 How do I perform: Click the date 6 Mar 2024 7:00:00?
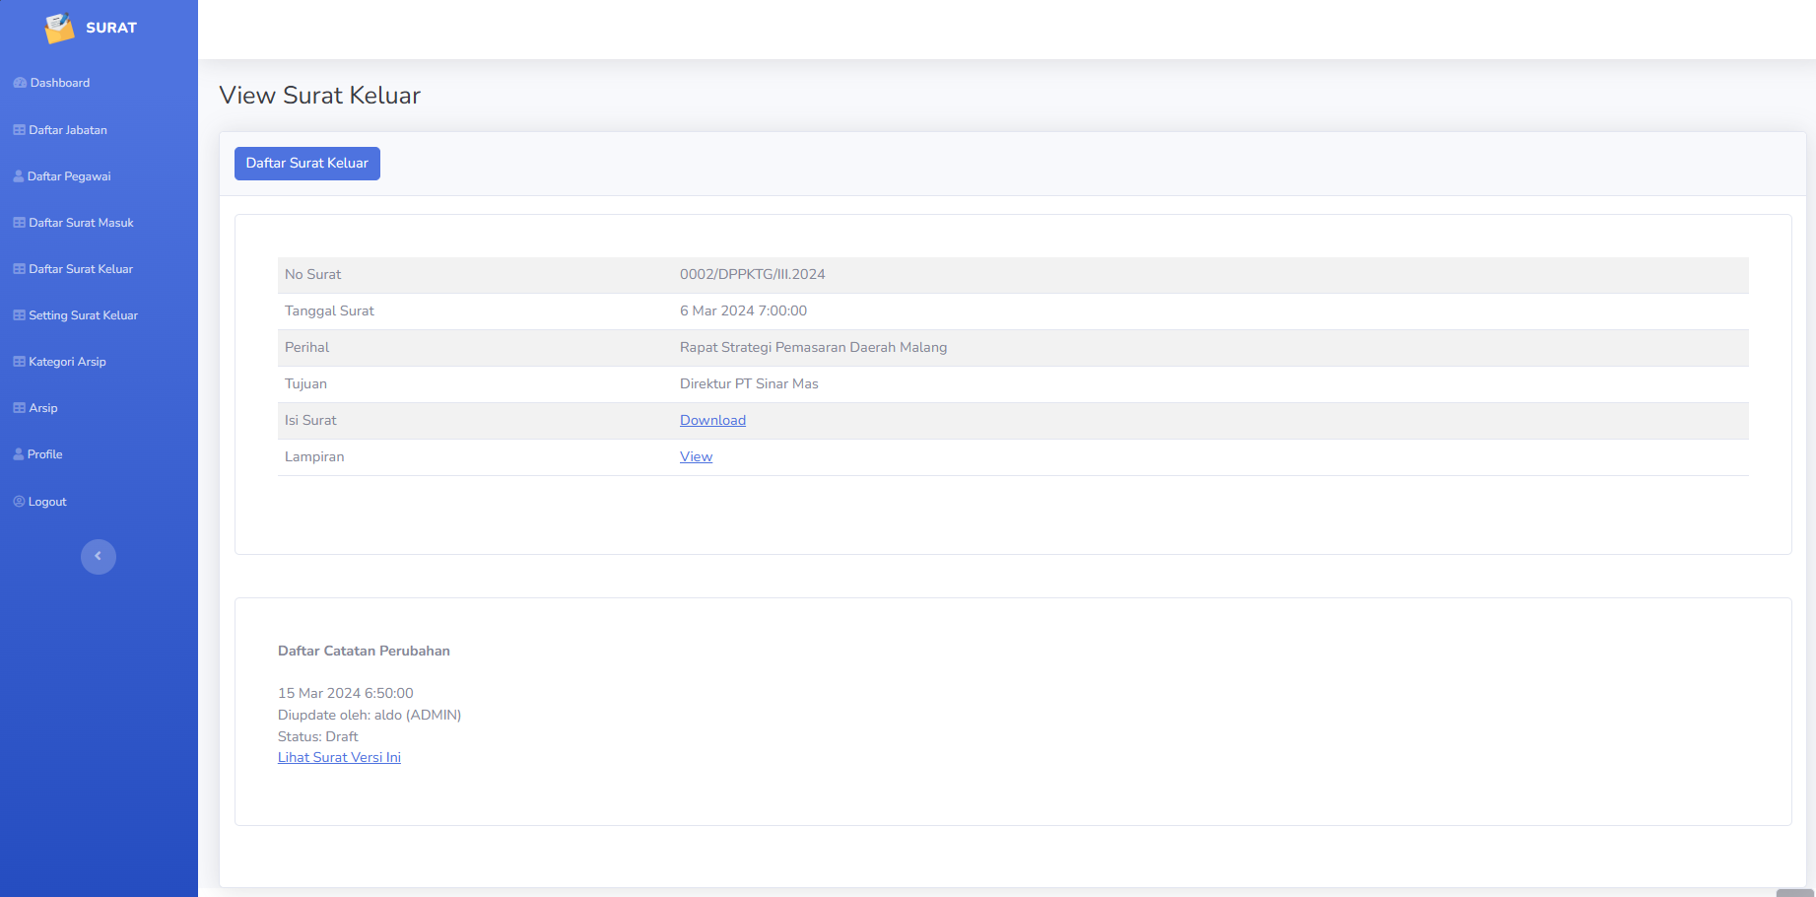pos(743,310)
